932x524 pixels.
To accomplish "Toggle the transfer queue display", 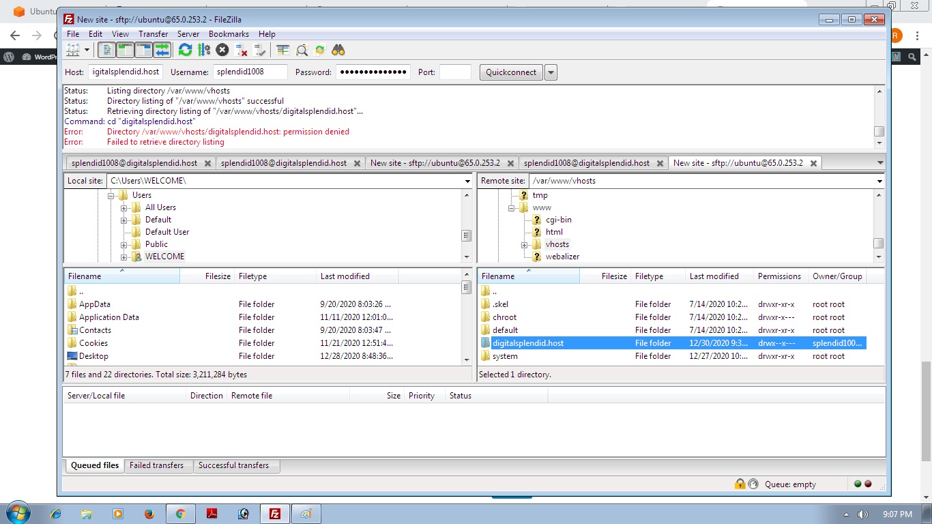I will (x=162, y=50).
